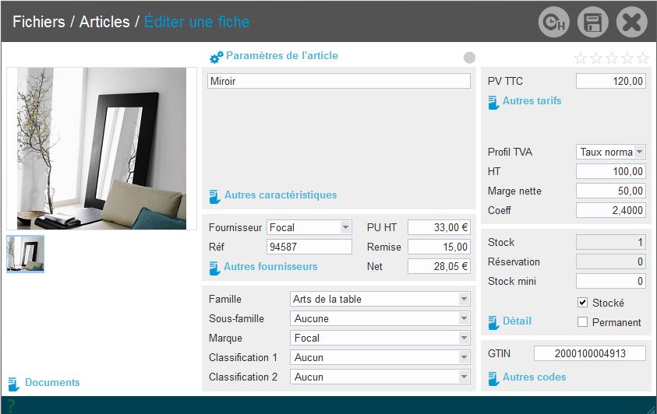
Task: Enable the Permanent checkbox
Action: click(582, 322)
